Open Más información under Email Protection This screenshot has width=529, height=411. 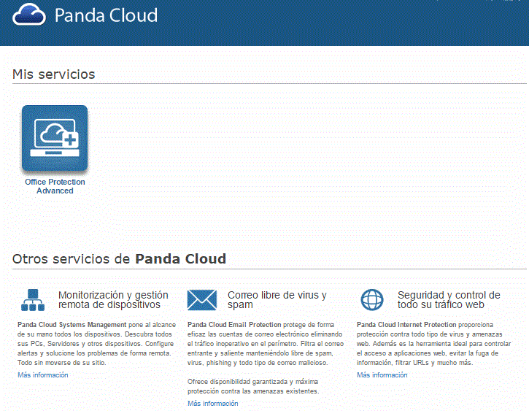click(213, 403)
